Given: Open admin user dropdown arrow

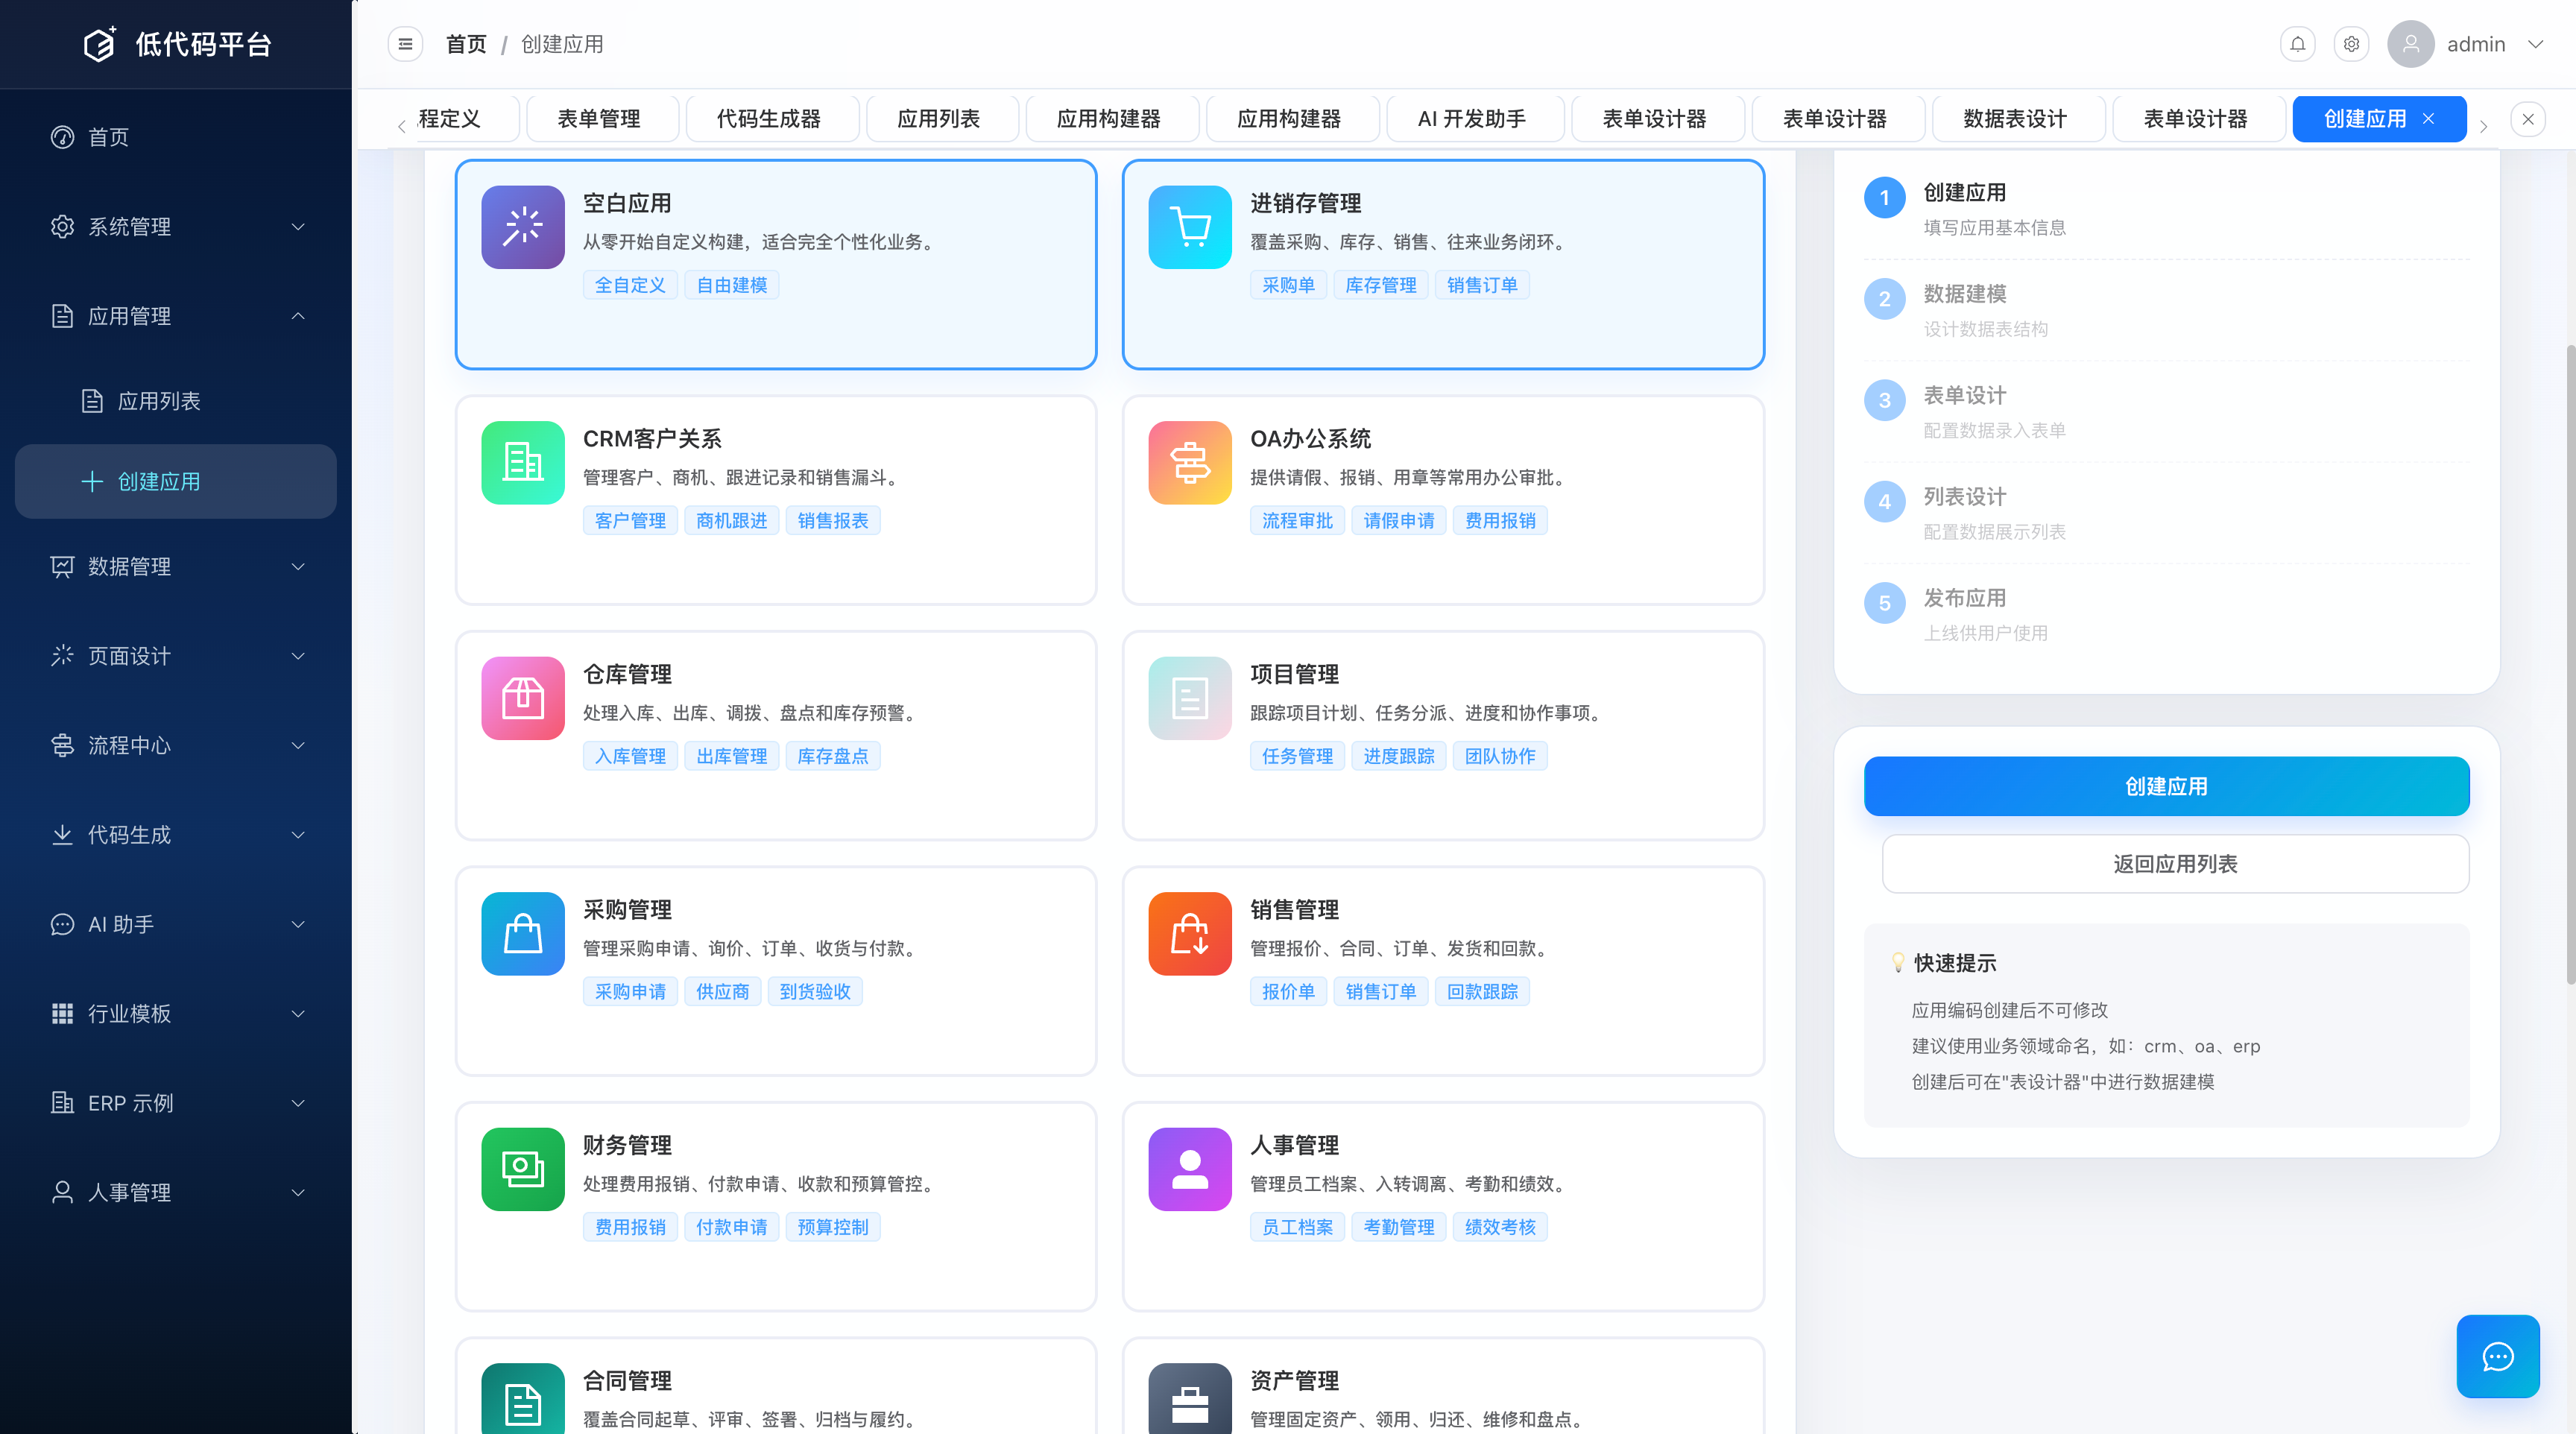Looking at the screenshot, I should click(x=2535, y=44).
